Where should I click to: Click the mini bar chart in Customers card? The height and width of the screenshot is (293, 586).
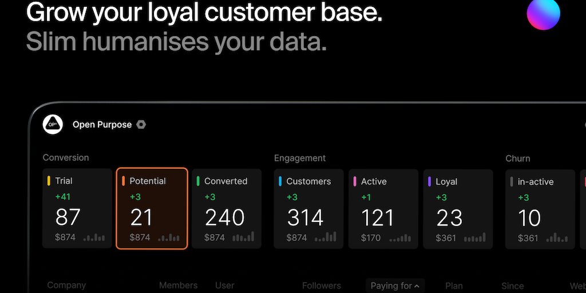(326, 237)
